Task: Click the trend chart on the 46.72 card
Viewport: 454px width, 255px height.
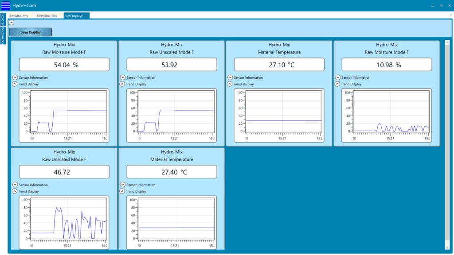Action: coord(64,222)
